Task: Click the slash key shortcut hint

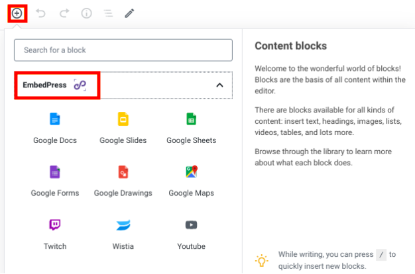Action: pyautogui.click(x=381, y=255)
